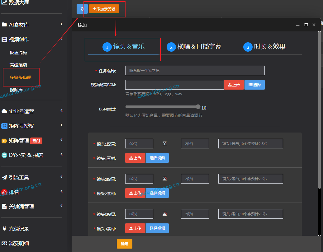The height and width of the screenshot is (252, 323).
Task: Maximize the 添加 dialog window
Action: coord(306,25)
